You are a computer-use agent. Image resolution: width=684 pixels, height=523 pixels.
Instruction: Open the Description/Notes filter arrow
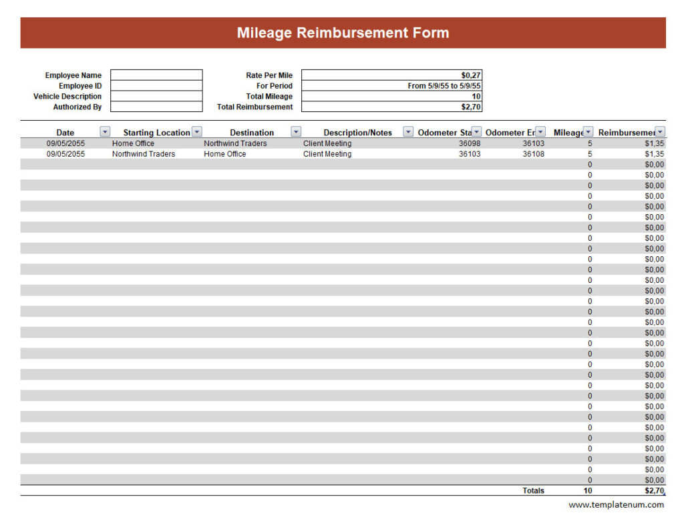click(x=407, y=131)
